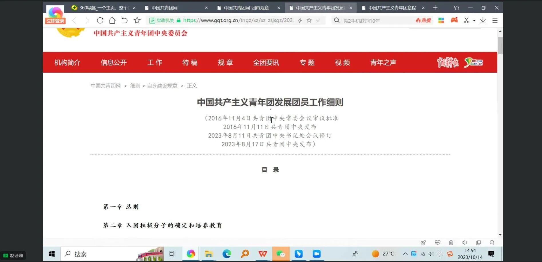Image resolution: width=542 pixels, height=262 pixels.
Task: Launch WeChat from the taskbar
Action: (x=281, y=254)
